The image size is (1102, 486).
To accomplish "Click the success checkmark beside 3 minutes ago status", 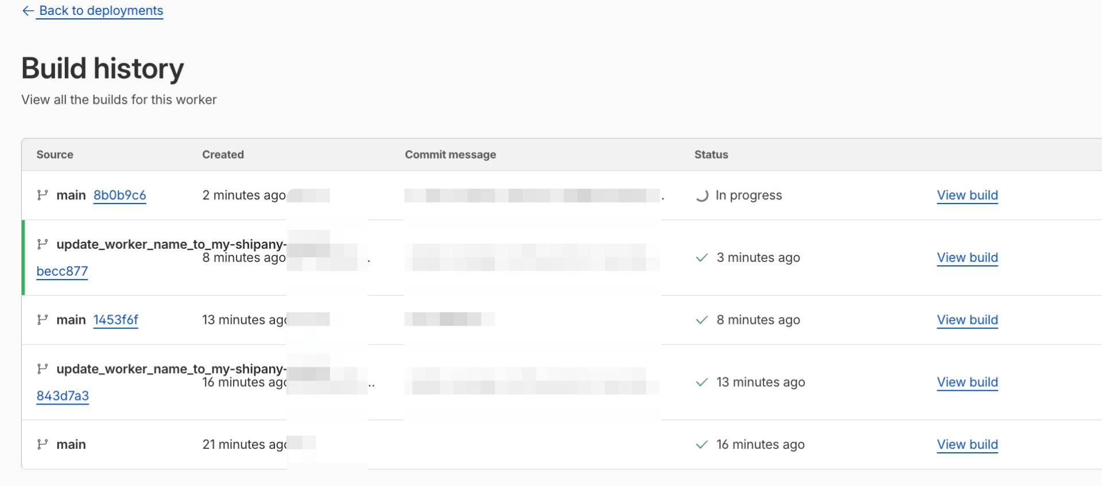I will click(x=701, y=258).
